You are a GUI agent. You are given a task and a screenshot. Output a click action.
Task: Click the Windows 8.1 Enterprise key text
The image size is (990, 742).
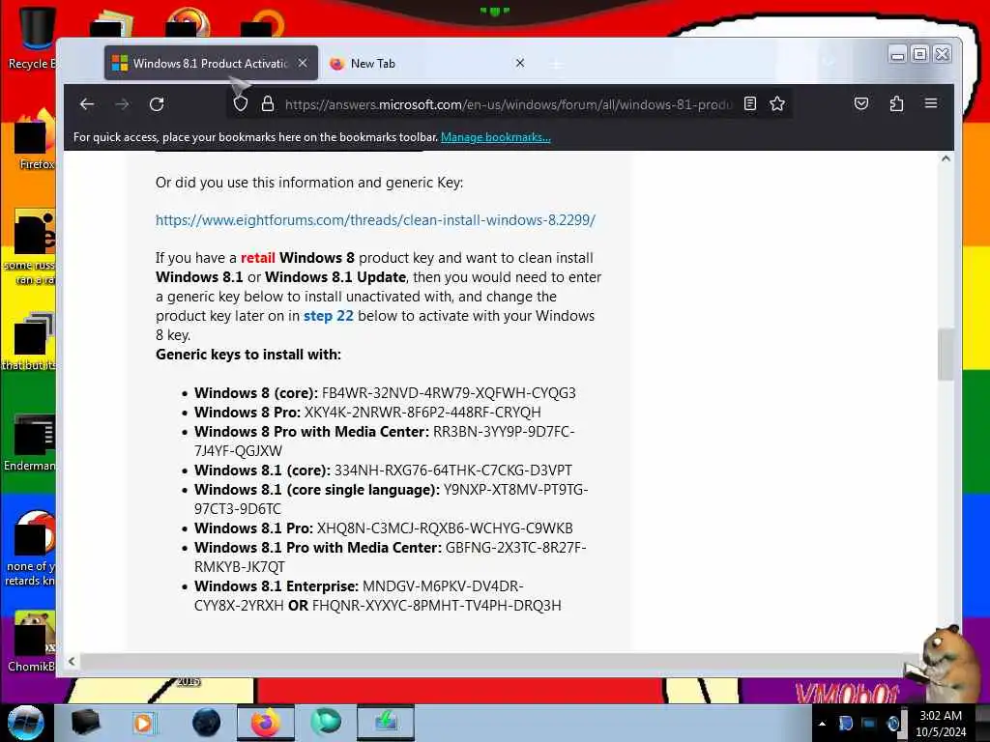(x=378, y=595)
